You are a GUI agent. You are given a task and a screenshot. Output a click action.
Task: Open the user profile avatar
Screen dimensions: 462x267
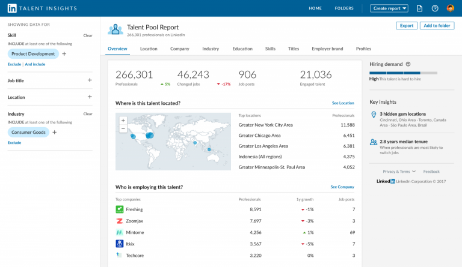pyautogui.click(x=450, y=8)
